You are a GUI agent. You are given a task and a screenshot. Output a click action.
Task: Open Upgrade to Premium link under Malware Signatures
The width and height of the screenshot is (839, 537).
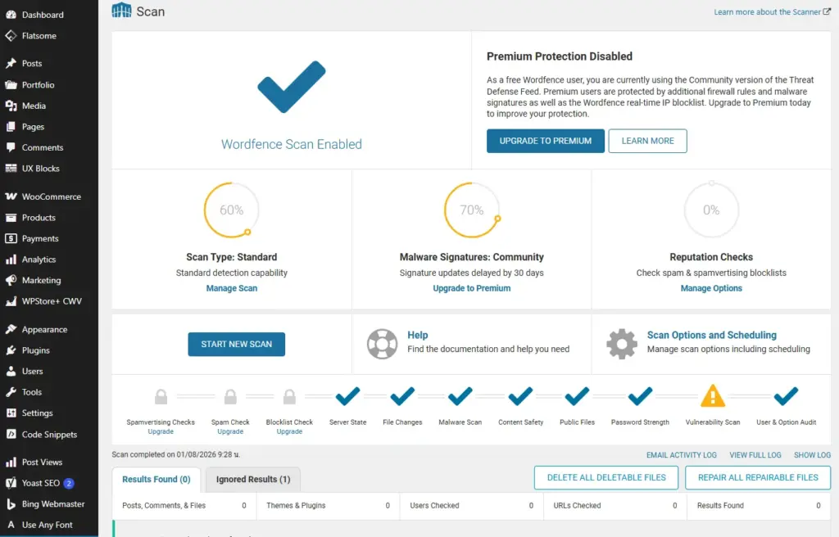[472, 288]
